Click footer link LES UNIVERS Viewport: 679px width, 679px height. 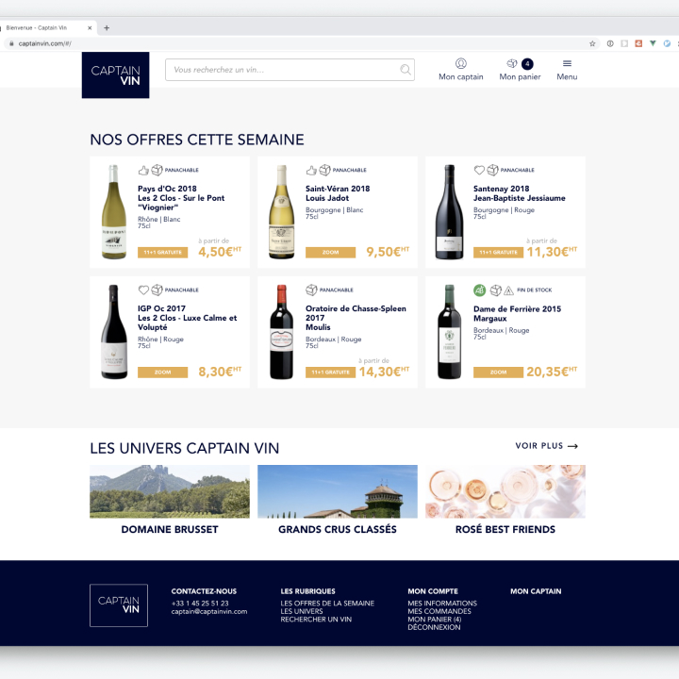coord(302,611)
